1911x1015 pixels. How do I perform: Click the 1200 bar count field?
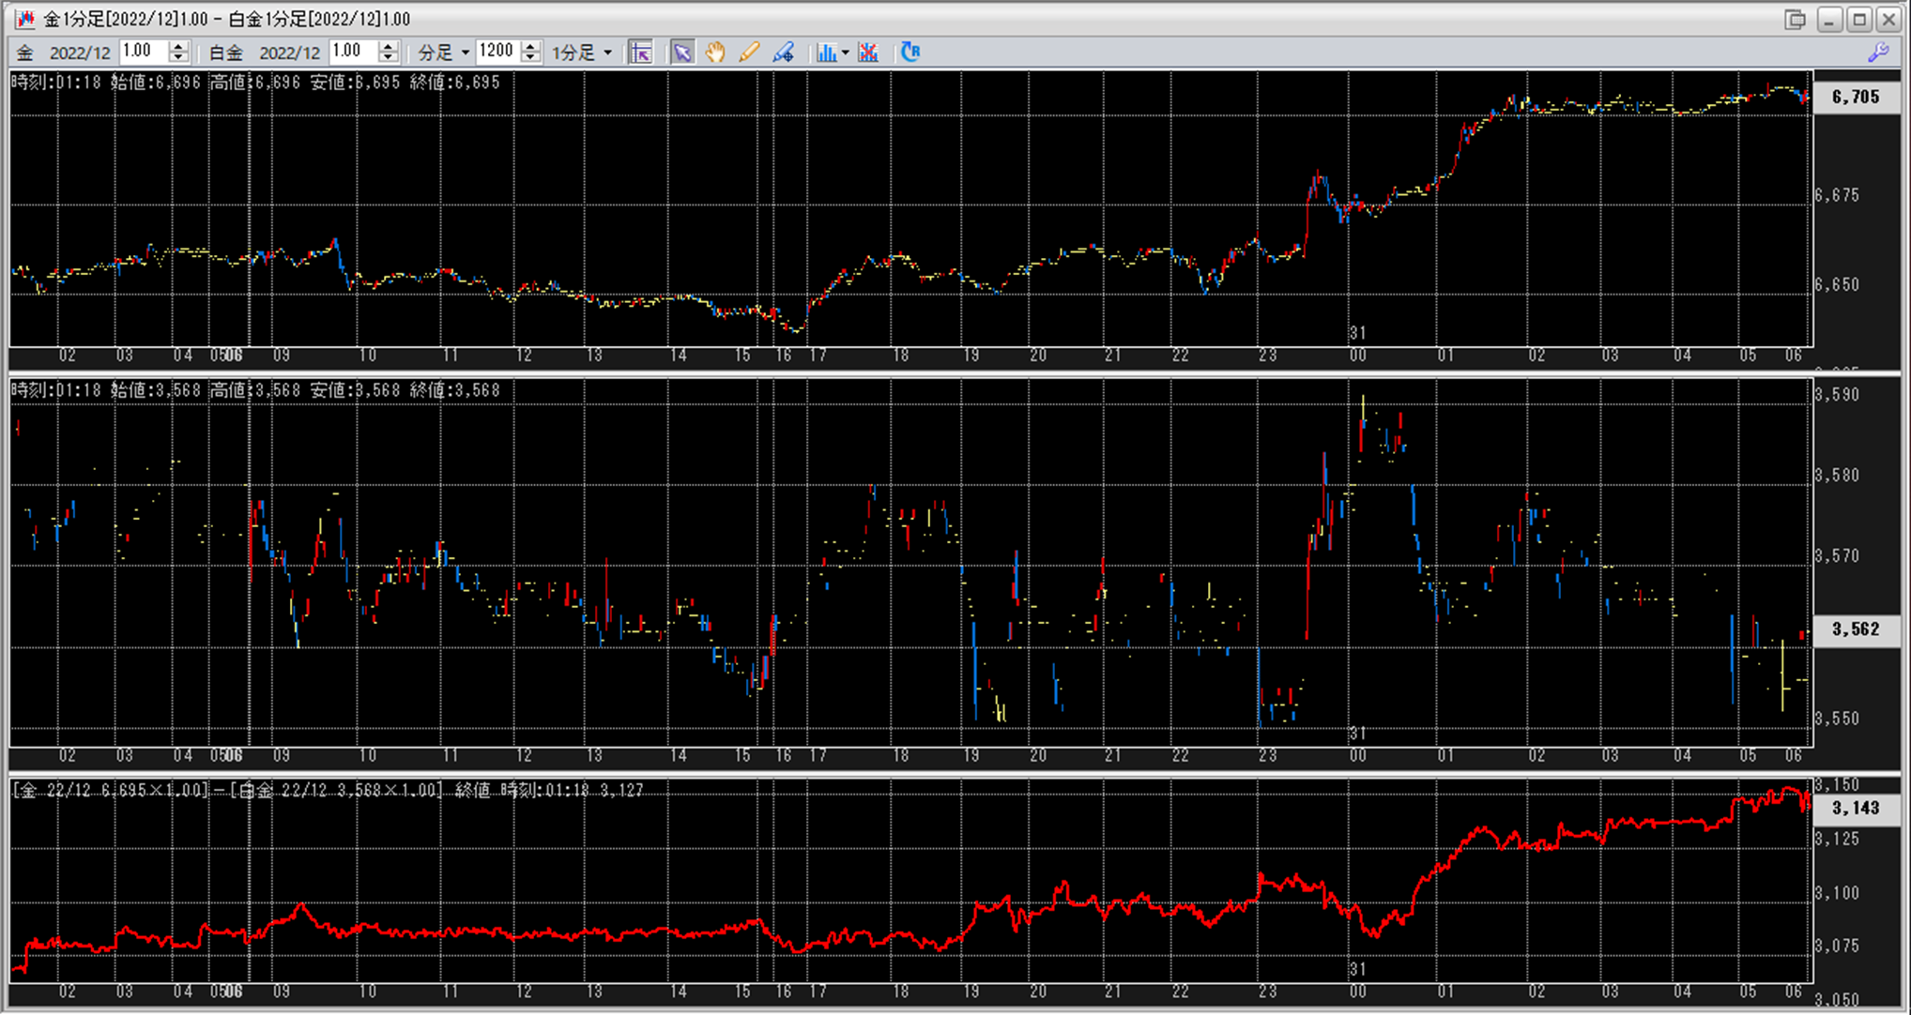pos(497,52)
